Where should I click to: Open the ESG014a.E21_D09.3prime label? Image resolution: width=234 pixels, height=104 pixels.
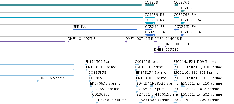pos(195,62)
